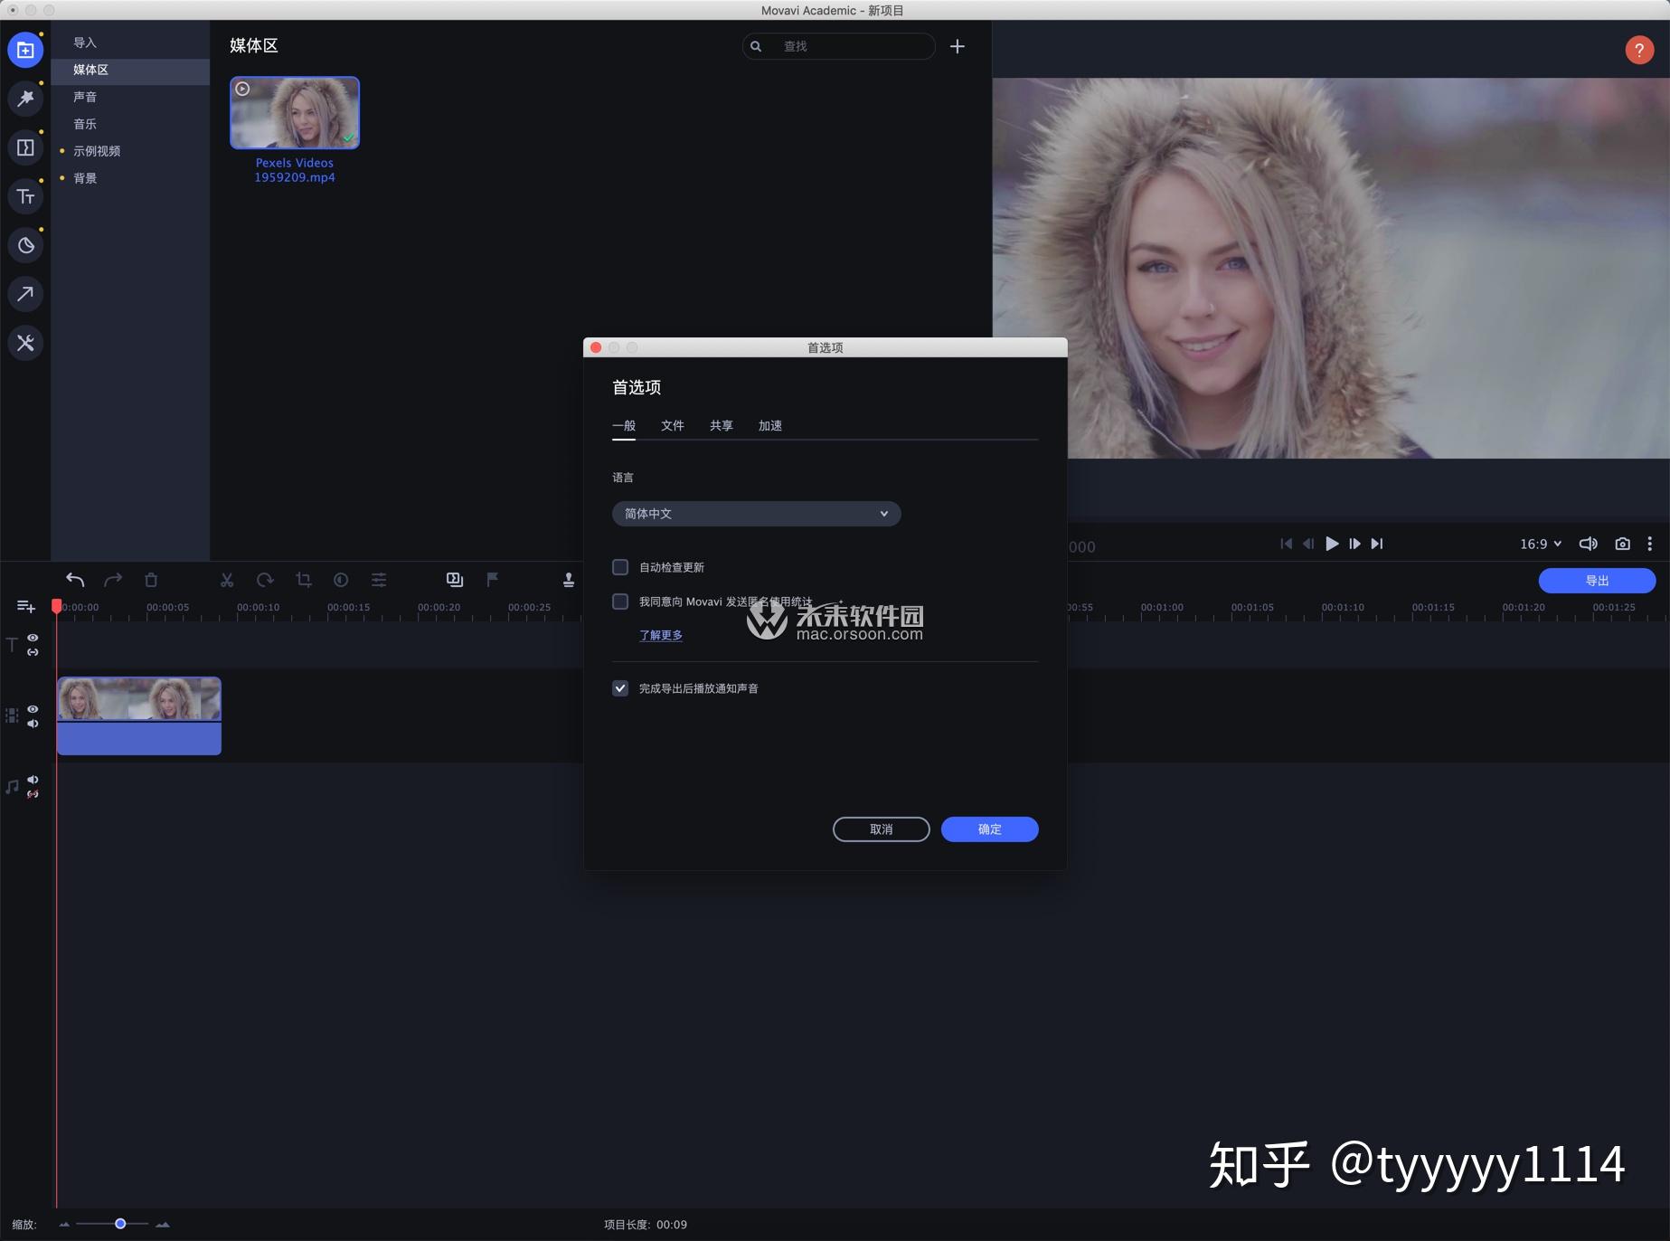Open the Transitions sidebar icon

pos(25,147)
